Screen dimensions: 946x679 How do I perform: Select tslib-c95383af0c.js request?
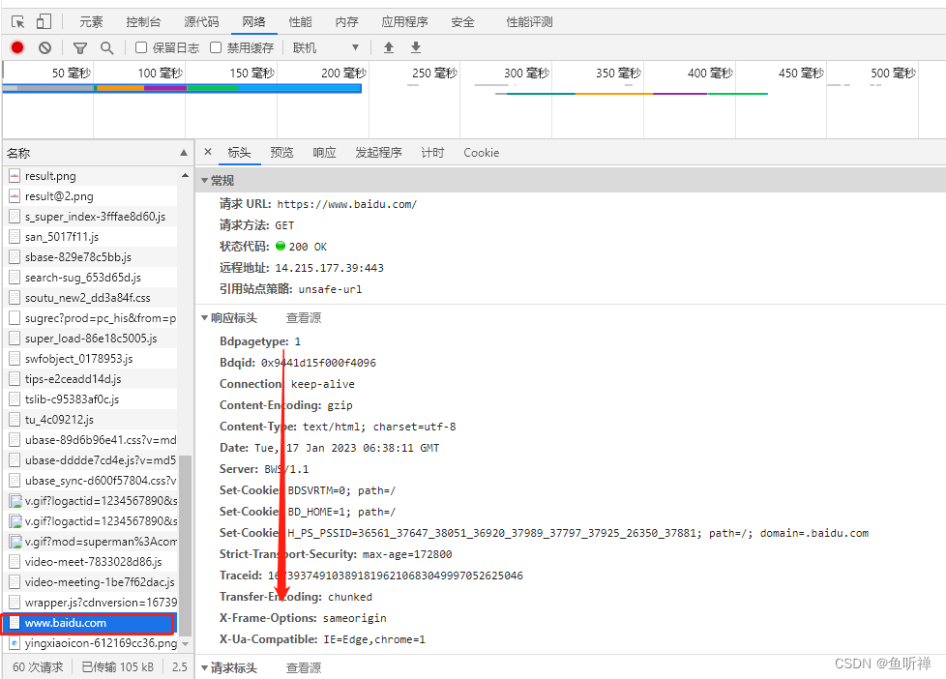click(91, 399)
